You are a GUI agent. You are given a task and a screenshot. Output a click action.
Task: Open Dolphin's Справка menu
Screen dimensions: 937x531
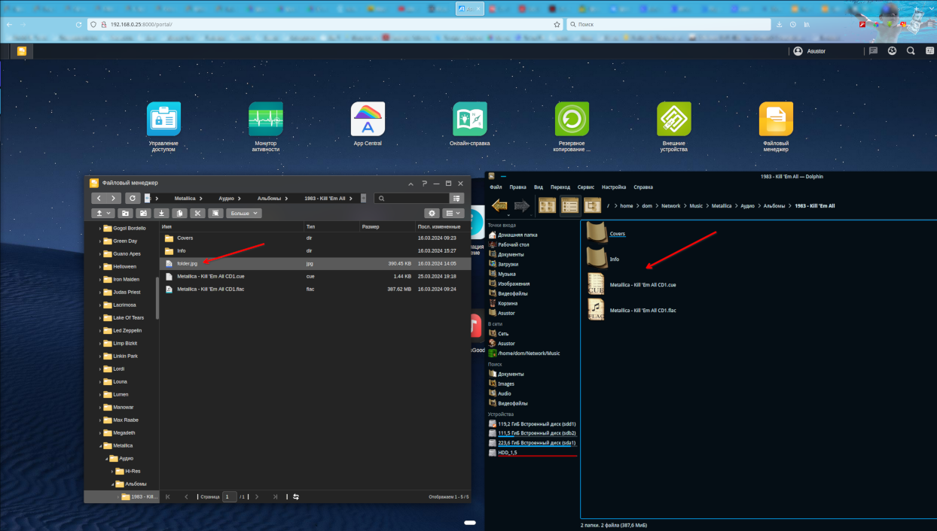point(642,187)
